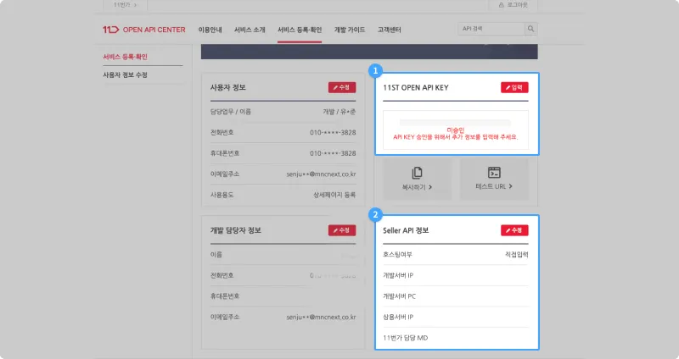Select the 서비스 등록·확인 menu tab

click(x=300, y=30)
